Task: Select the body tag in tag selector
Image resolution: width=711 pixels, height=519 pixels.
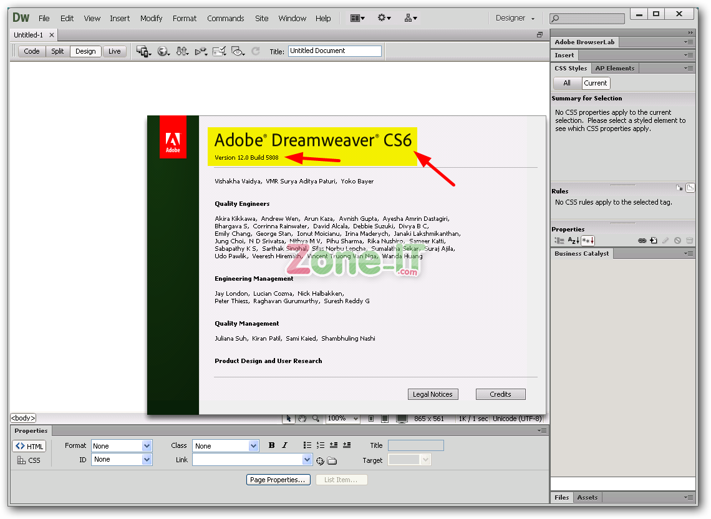Action: [23, 418]
